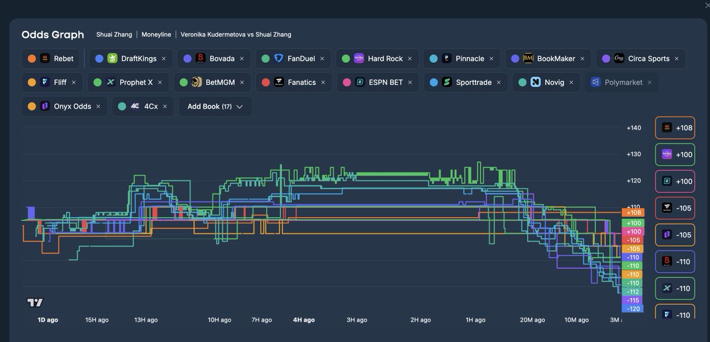Remove Pinnacle using its x
Screen dimensions: 710x342
coord(491,59)
